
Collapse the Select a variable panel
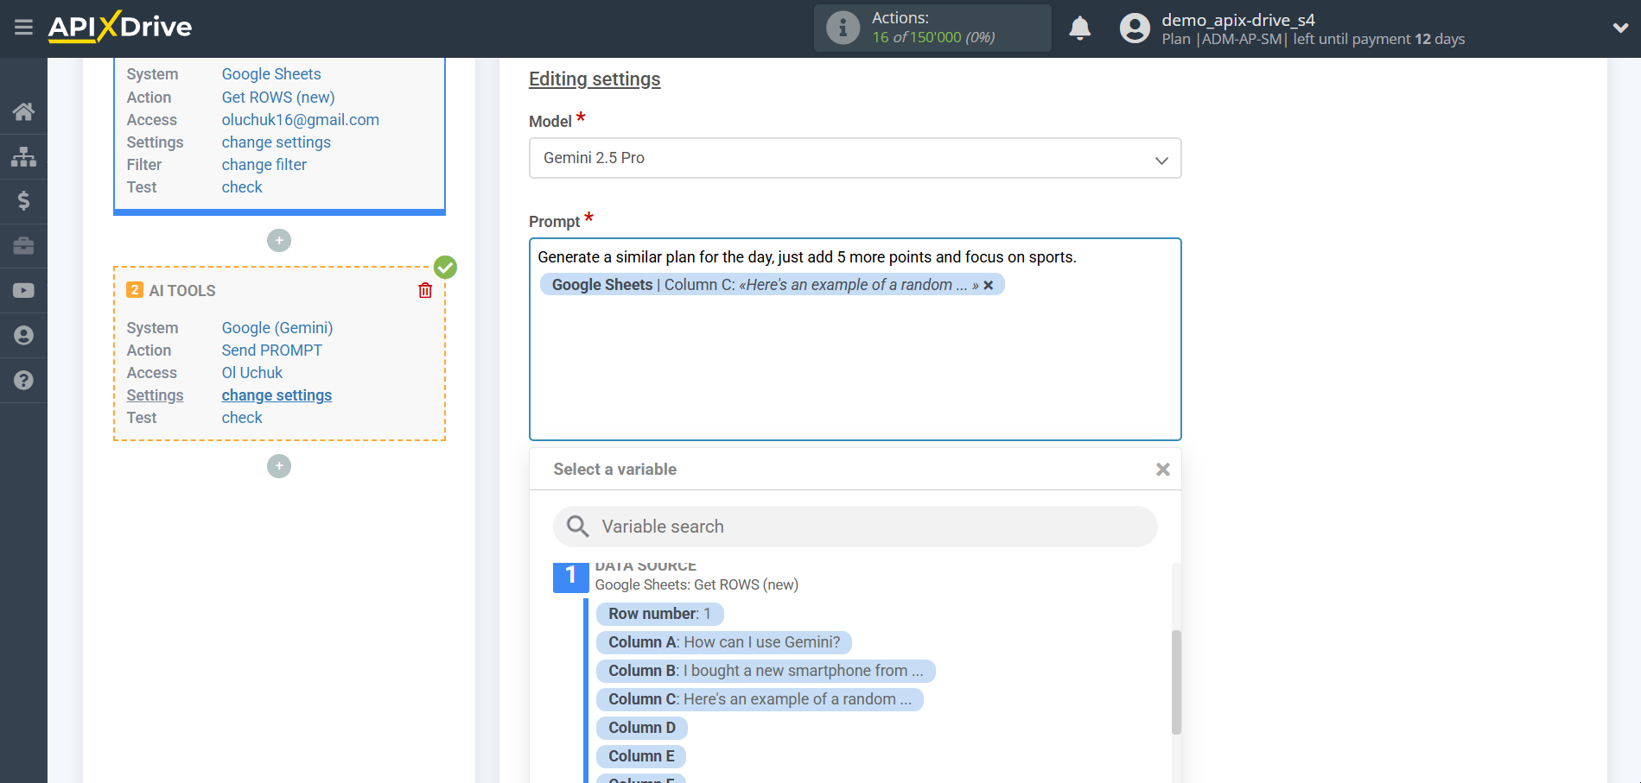click(1162, 469)
